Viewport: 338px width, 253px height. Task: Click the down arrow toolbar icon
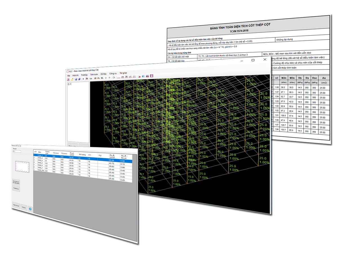109,77
